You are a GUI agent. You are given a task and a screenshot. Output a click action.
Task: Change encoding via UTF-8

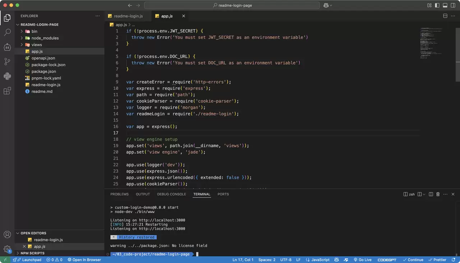[286, 260]
